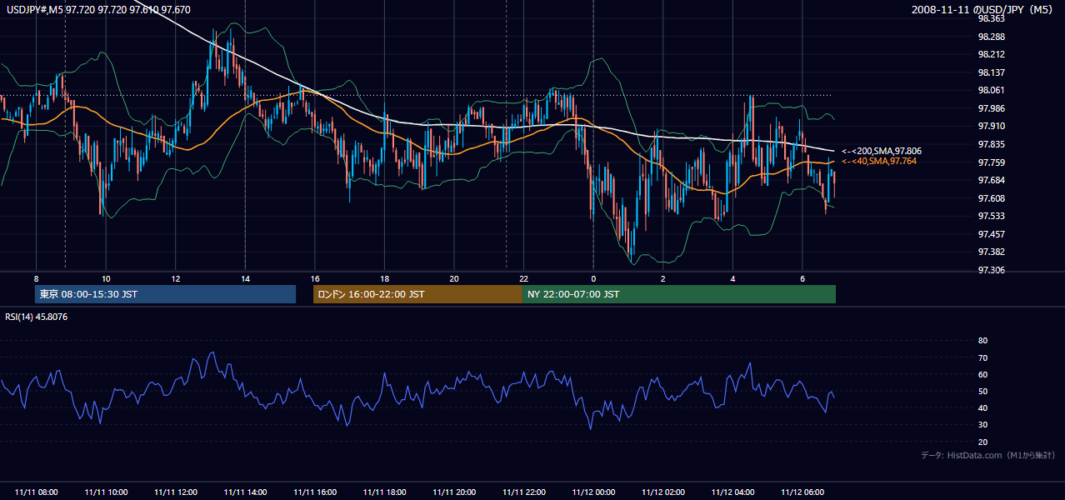The height and width of the screenshot is (500, 1065).
Task: Click the 11/11 10:00 bottom time label
Action: [x=106, y=492]
